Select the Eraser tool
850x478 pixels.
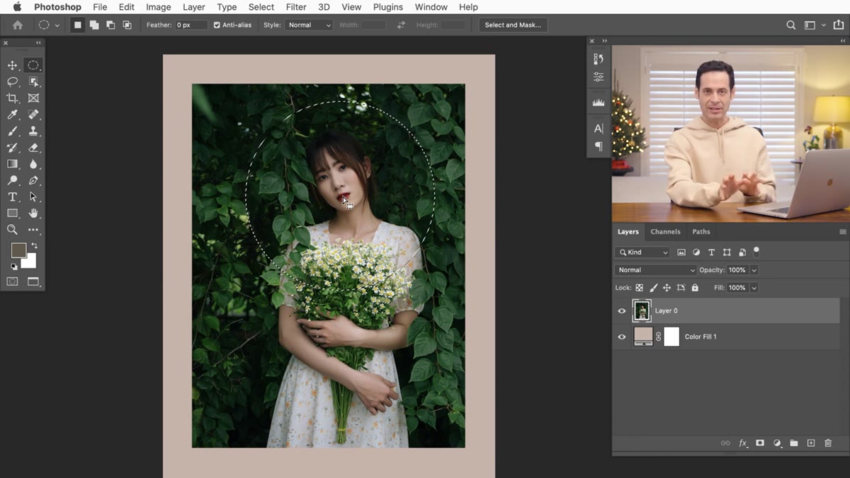tap(33, 148)
